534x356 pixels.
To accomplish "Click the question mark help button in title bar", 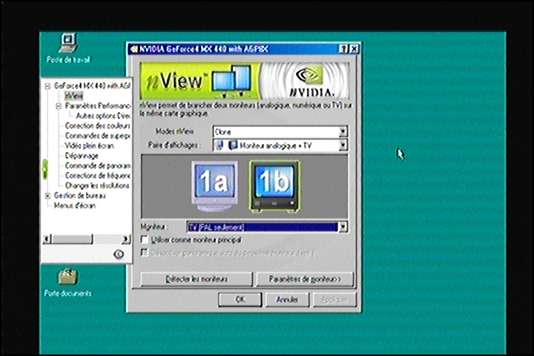I will point(343,49).
